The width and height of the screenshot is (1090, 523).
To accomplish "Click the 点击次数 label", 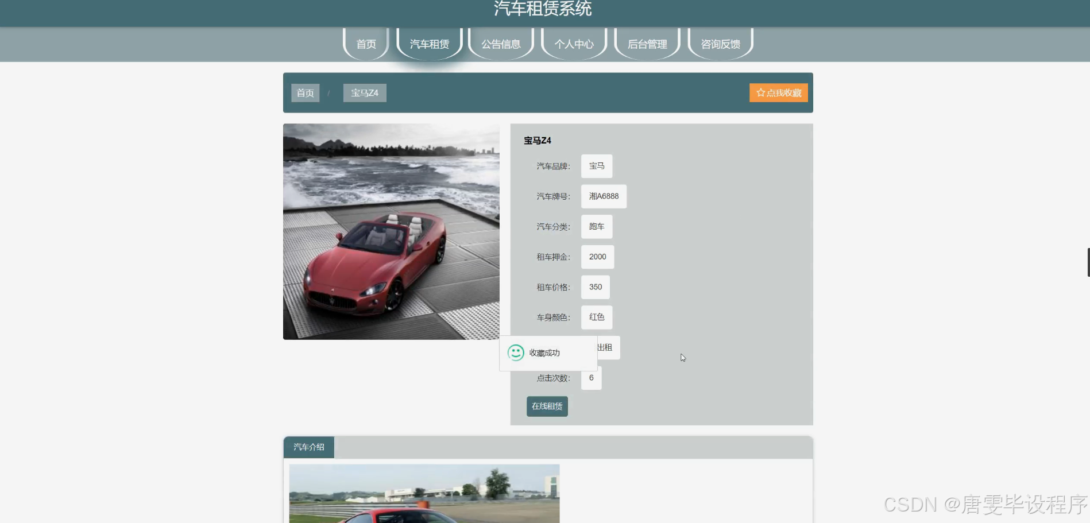I will [554, 378].
